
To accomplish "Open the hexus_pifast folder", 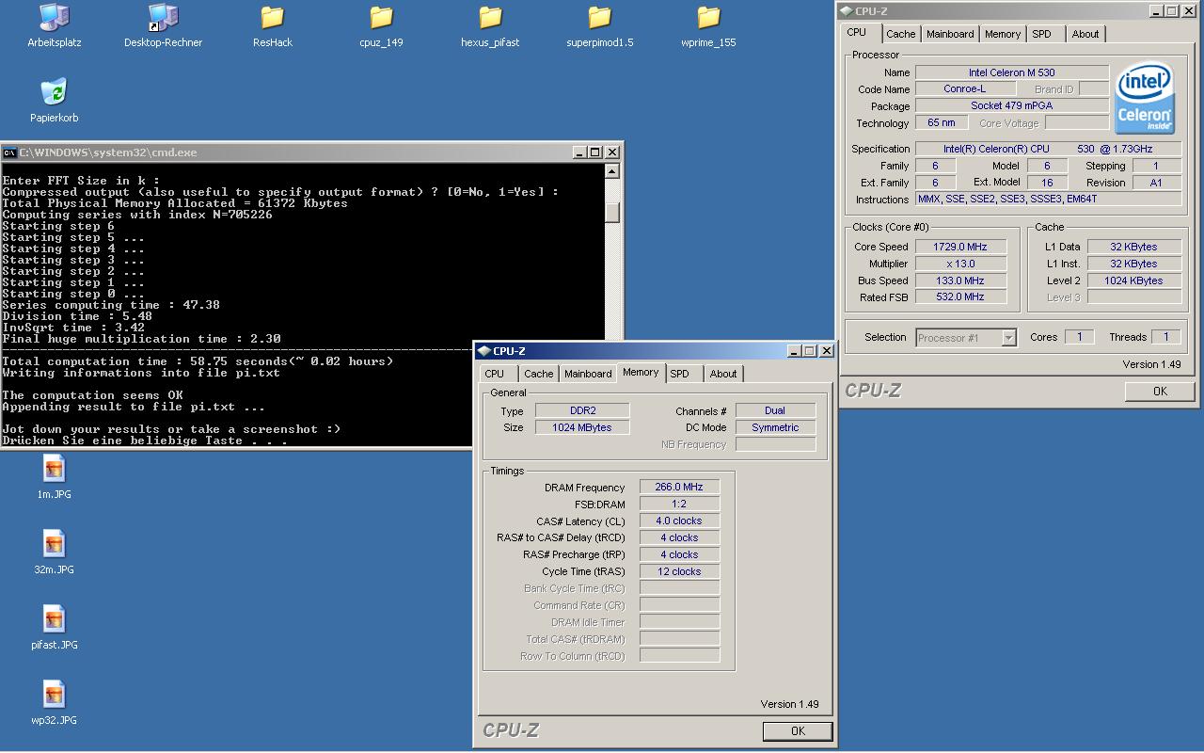I will pos(490,17).
